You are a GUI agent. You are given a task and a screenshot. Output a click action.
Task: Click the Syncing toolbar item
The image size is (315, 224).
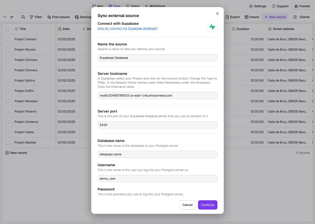[83, 17]
